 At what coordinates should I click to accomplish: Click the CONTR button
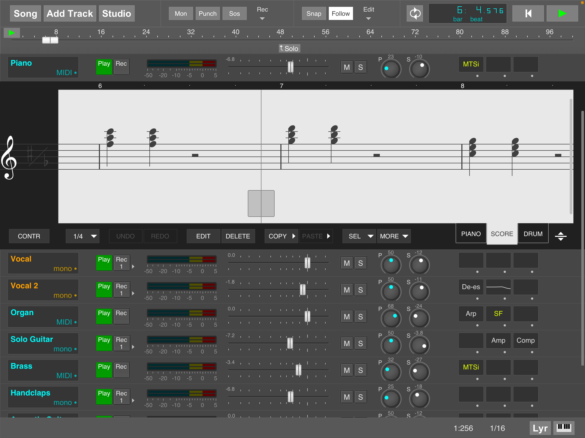point(29,236)
